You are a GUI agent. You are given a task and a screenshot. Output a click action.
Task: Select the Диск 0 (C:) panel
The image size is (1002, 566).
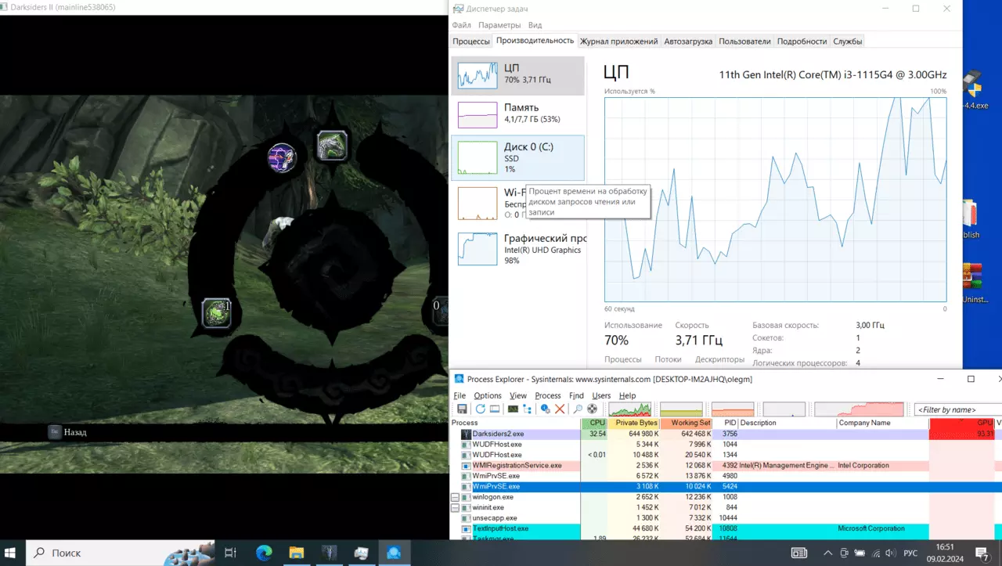coord(517,157)
